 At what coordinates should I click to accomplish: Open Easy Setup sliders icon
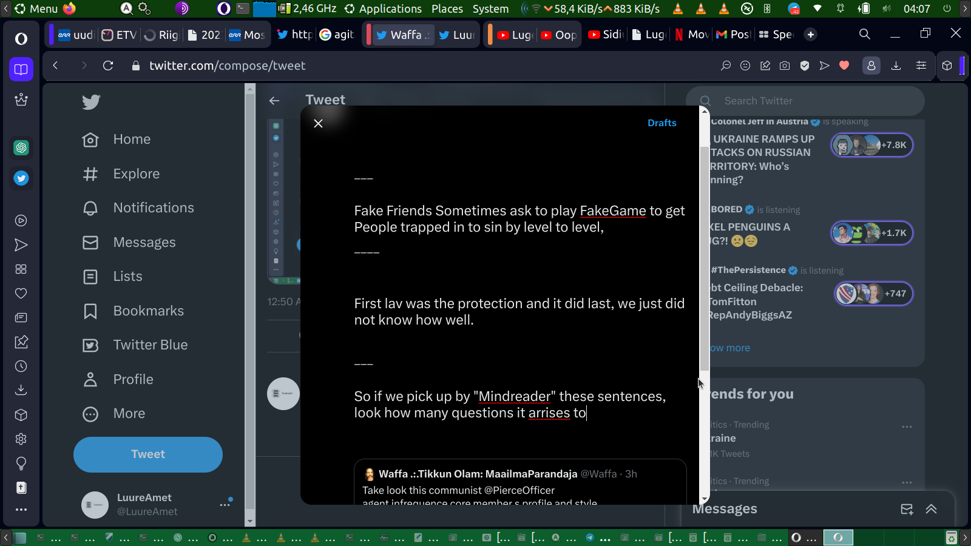pyautogui.click(x=921, y=66)
